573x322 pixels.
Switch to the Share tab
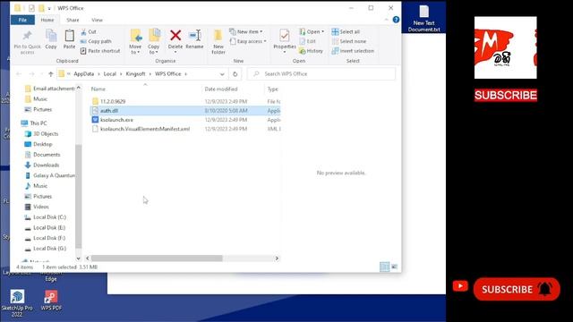(x=73, y=20)
